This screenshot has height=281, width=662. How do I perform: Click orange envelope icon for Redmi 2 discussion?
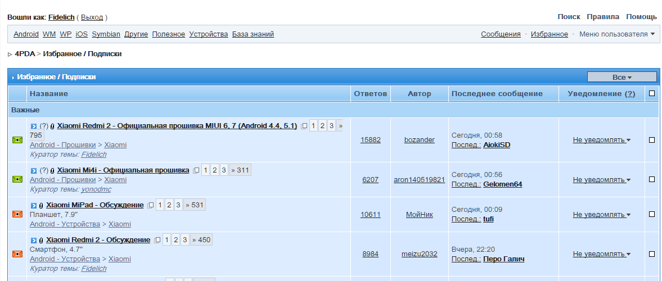coord(17,254)
